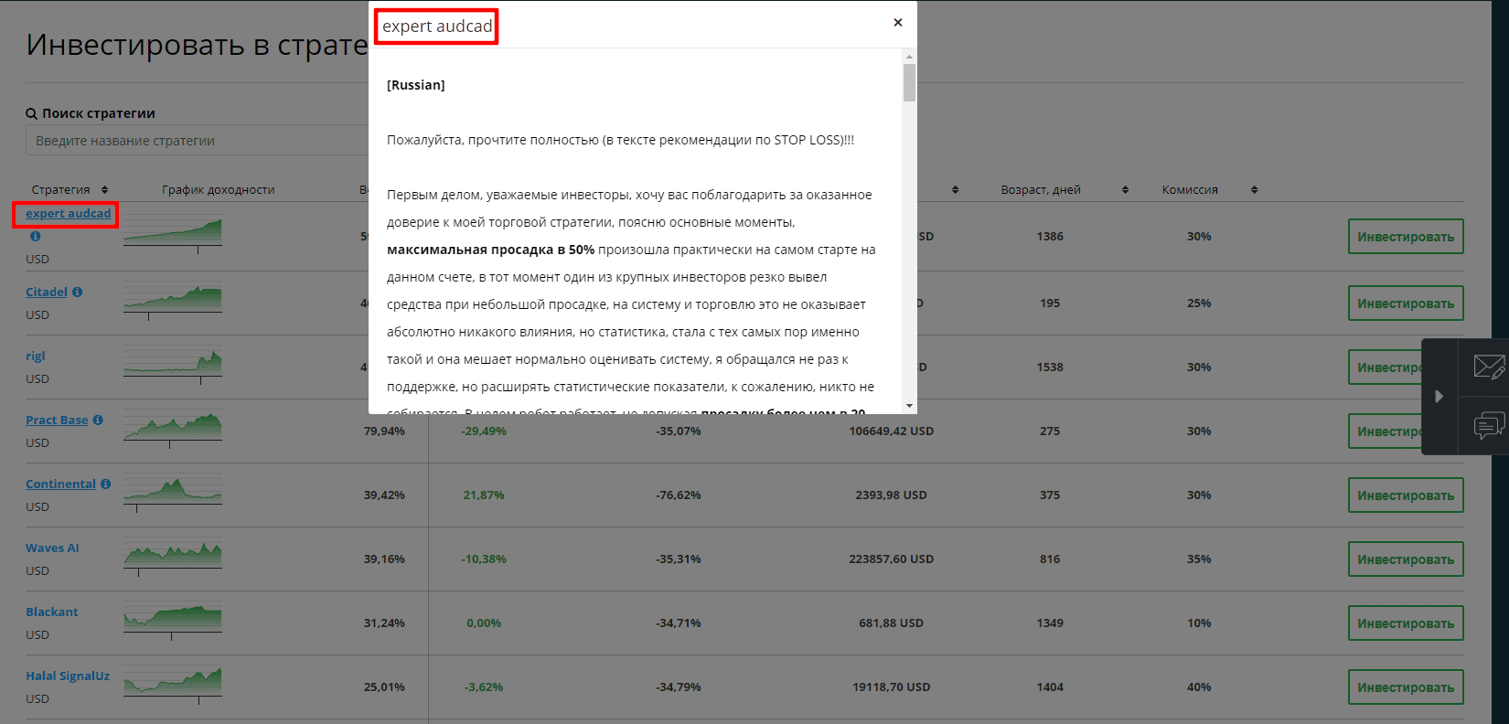Open rigl profitability chart thumbnail
This screenshot has width=1509, height=724.
pos(173,365)
